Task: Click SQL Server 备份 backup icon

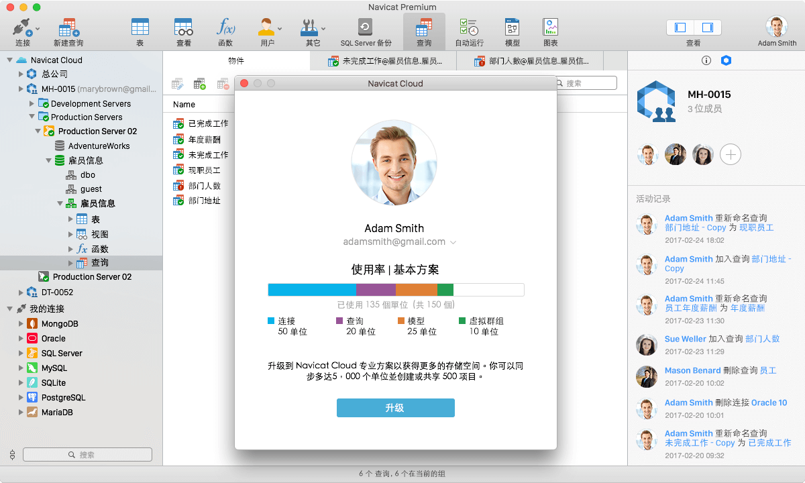Action: 366,28
